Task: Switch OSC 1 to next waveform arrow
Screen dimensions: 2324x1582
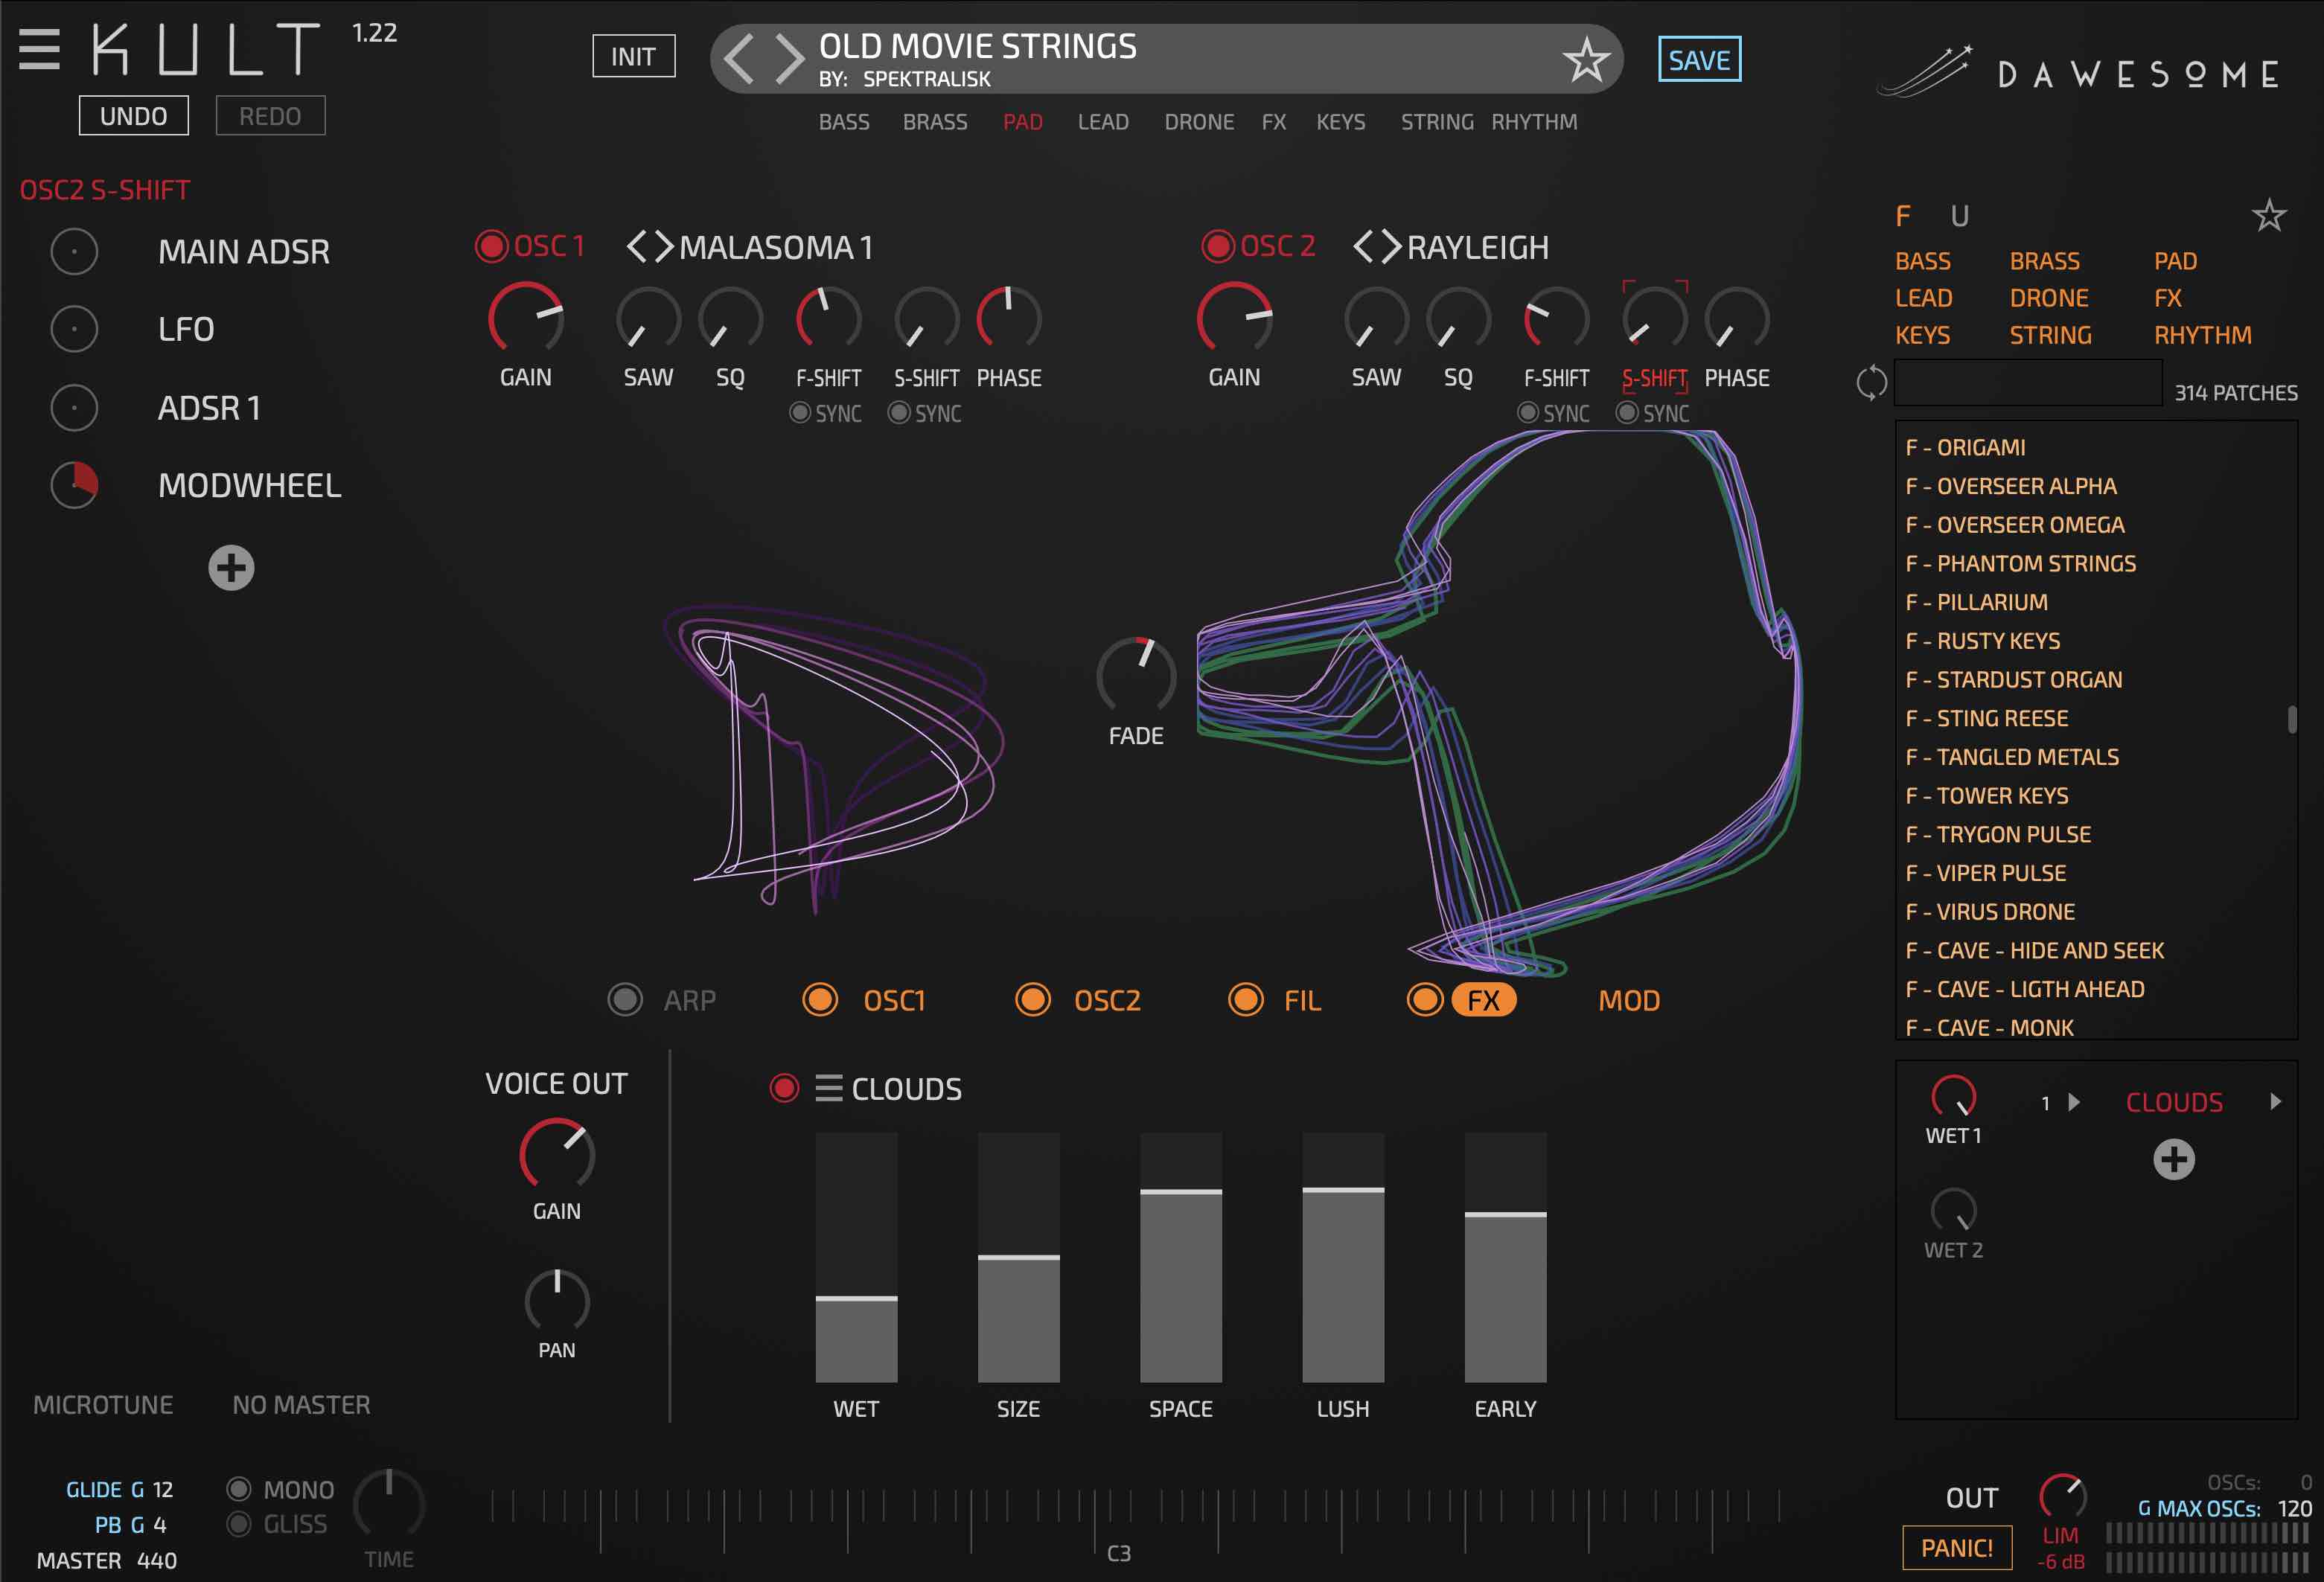Action: tap(664, 246)
